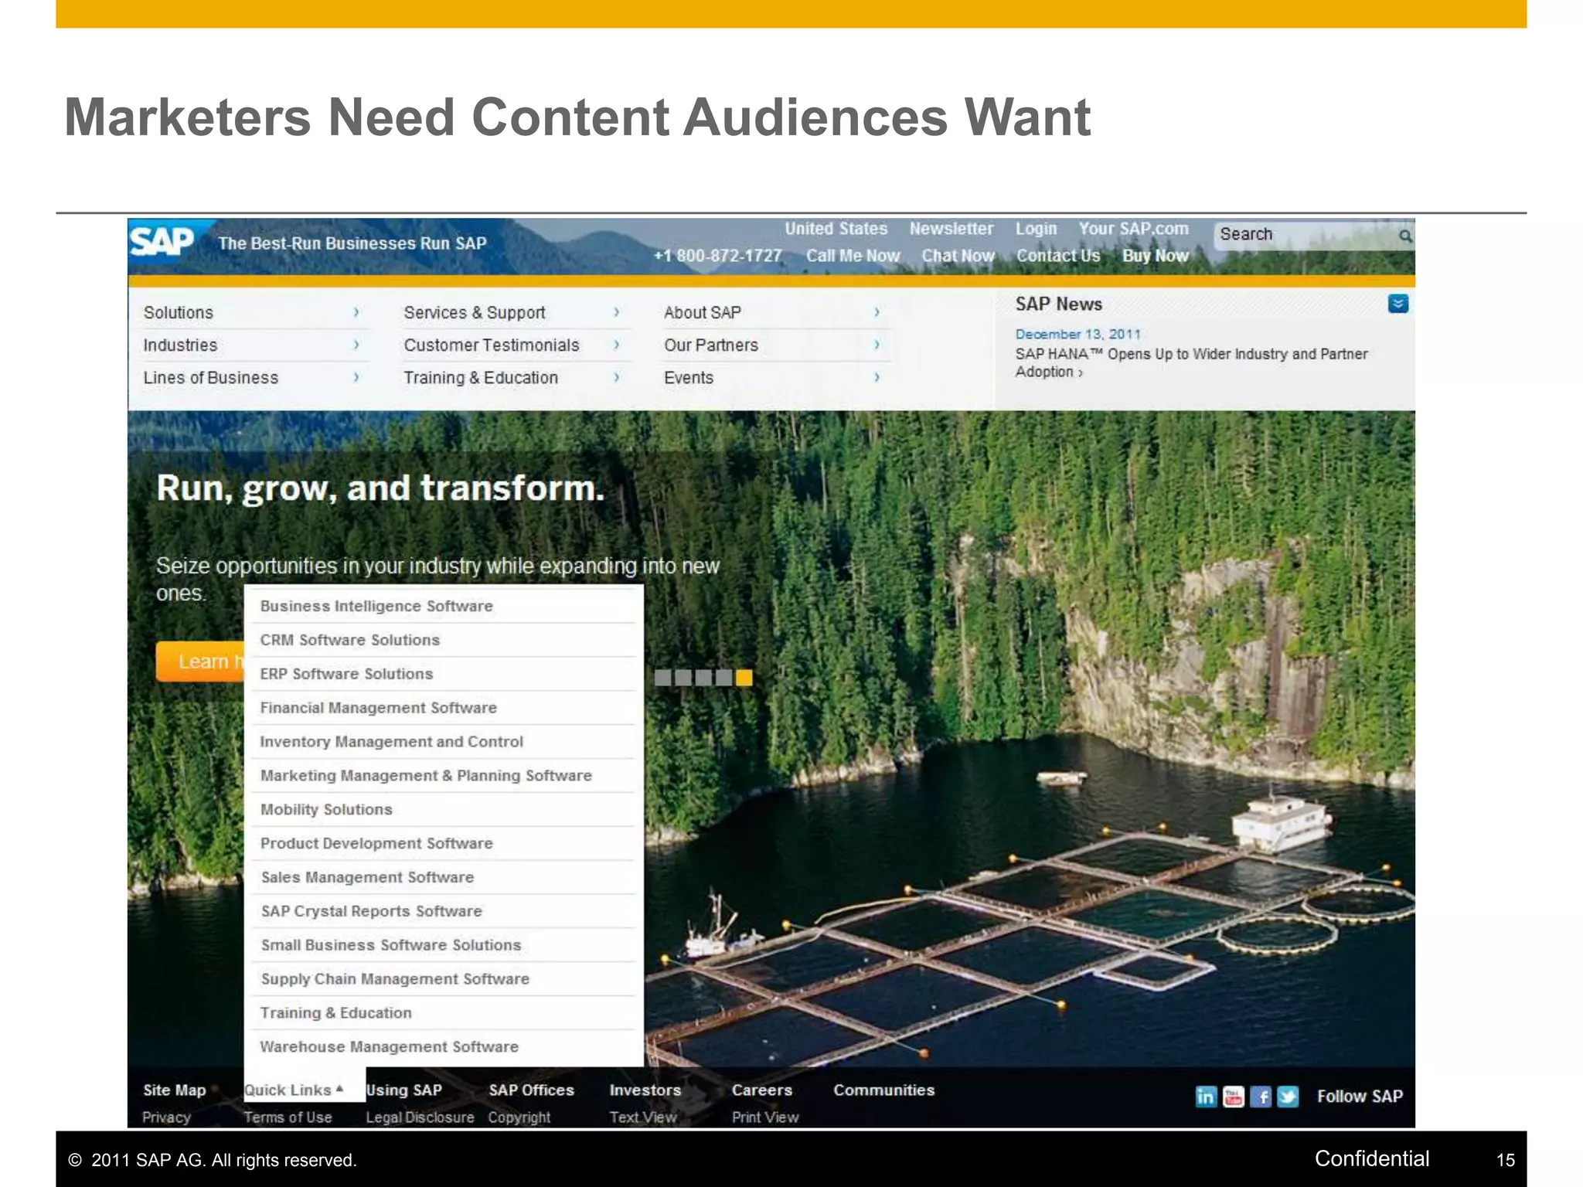
Task: Open the Communities footer link
Action: (884, 1090)
